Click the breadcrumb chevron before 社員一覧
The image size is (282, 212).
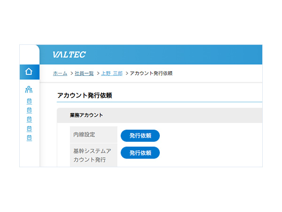coord(71,73)
